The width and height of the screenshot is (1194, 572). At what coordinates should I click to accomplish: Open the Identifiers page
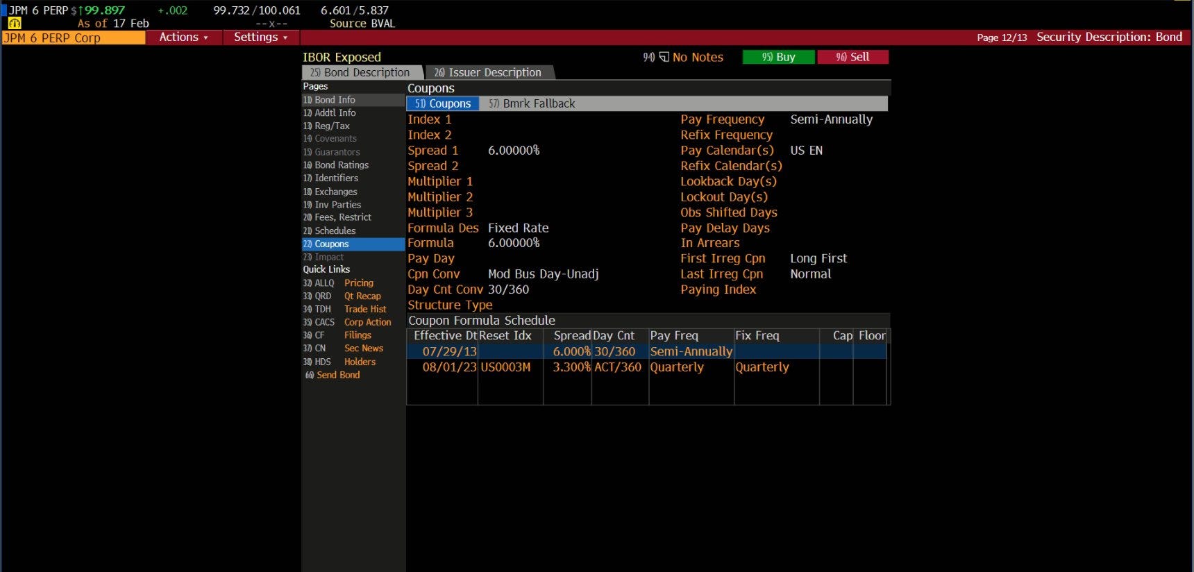point(353,178)
